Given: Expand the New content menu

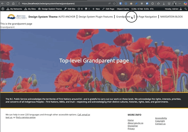Looking at the screenshot, I should 96,9.
